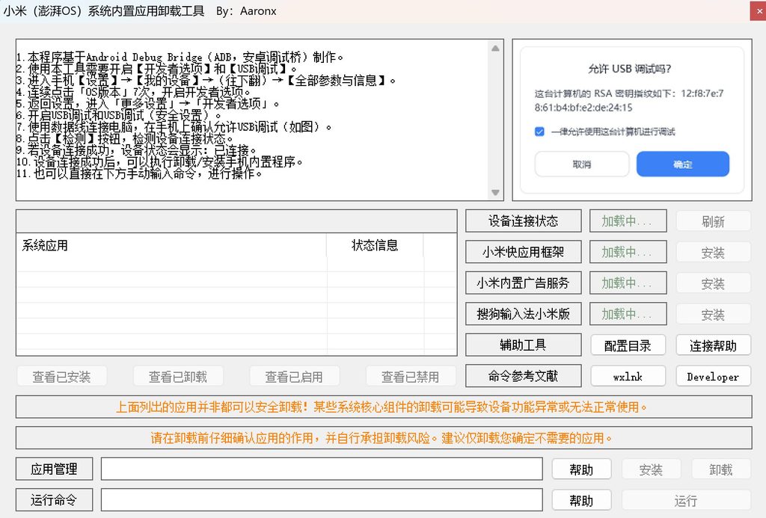Image resolution: width=766 pixels, height=518 pixels.
Task: Click 帮助 in the 运行命令 row
Action: click(581, 500)
